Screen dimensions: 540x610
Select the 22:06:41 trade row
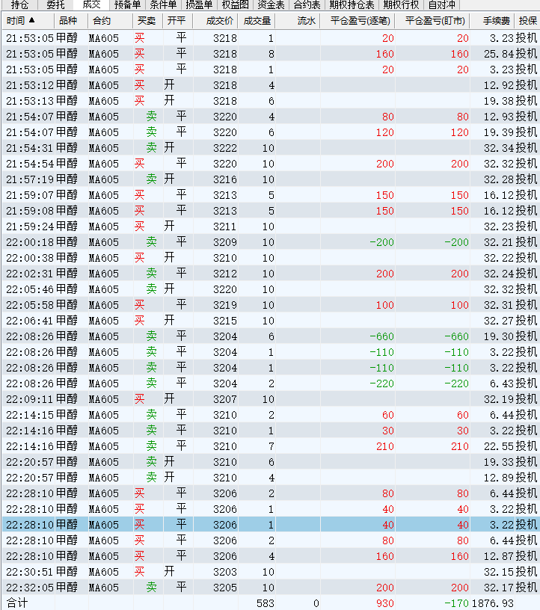tap(271, 321)
